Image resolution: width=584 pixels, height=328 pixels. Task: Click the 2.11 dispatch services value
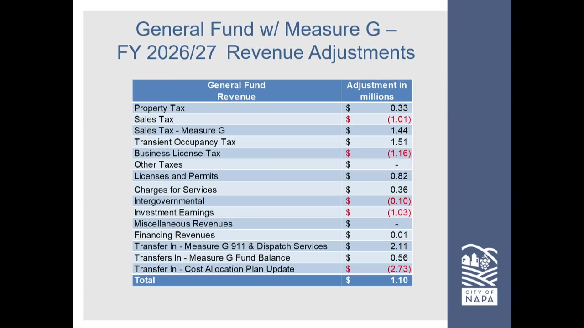tap(399, 246)
